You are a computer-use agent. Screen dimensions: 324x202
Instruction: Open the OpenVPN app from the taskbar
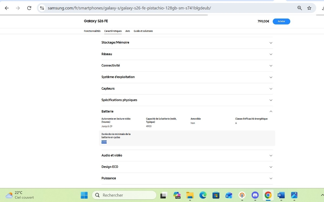tap(242, 195)
